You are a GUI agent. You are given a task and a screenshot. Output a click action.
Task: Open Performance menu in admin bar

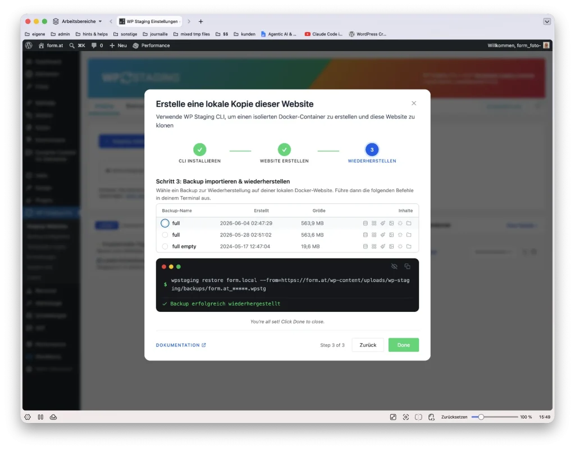click(x=151, y=46)
